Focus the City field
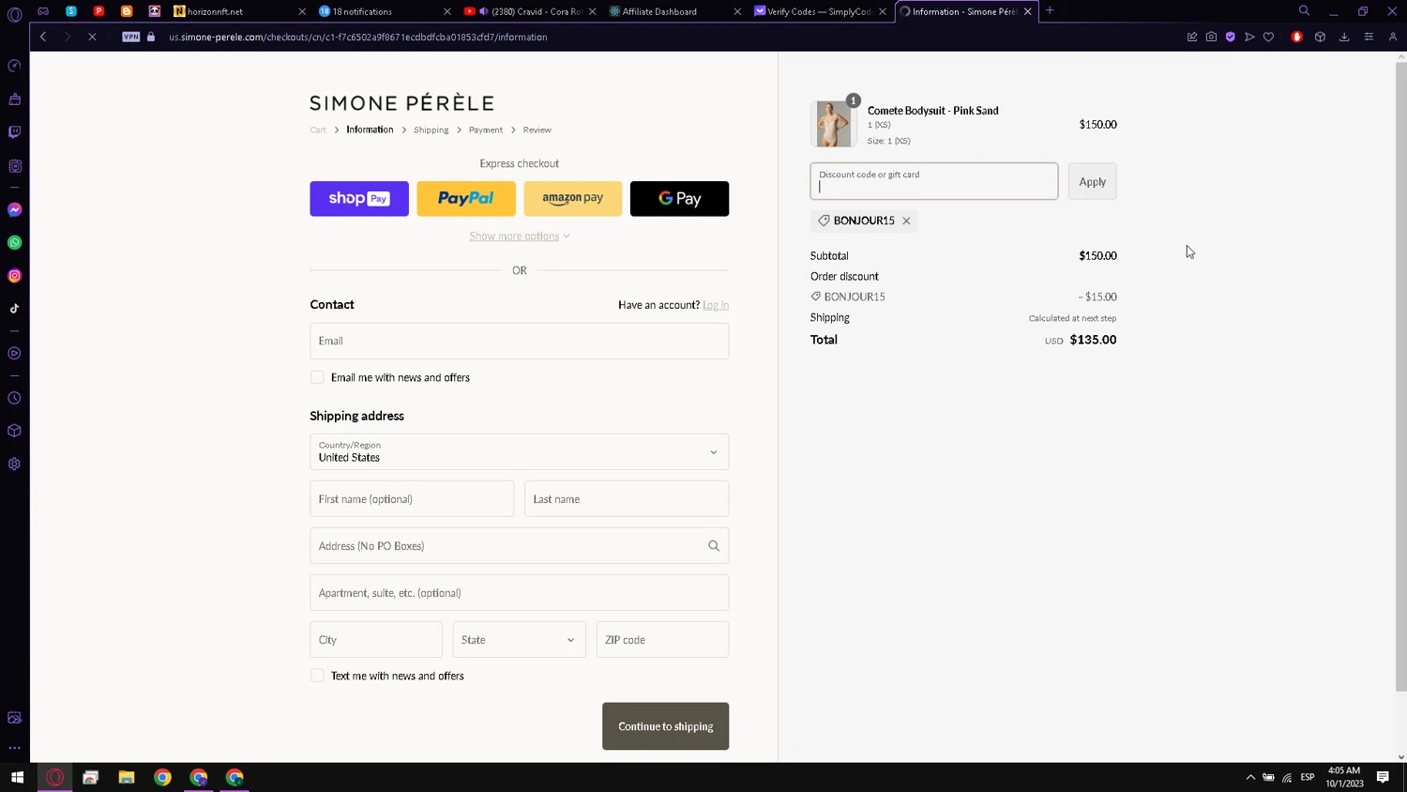The width and height of the screenshot is (1407, 792). coord(376,640)
